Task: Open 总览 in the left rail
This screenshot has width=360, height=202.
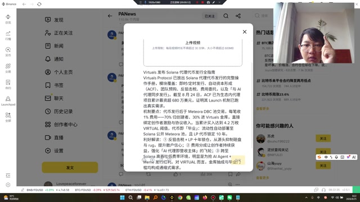Action: (8, 19)
